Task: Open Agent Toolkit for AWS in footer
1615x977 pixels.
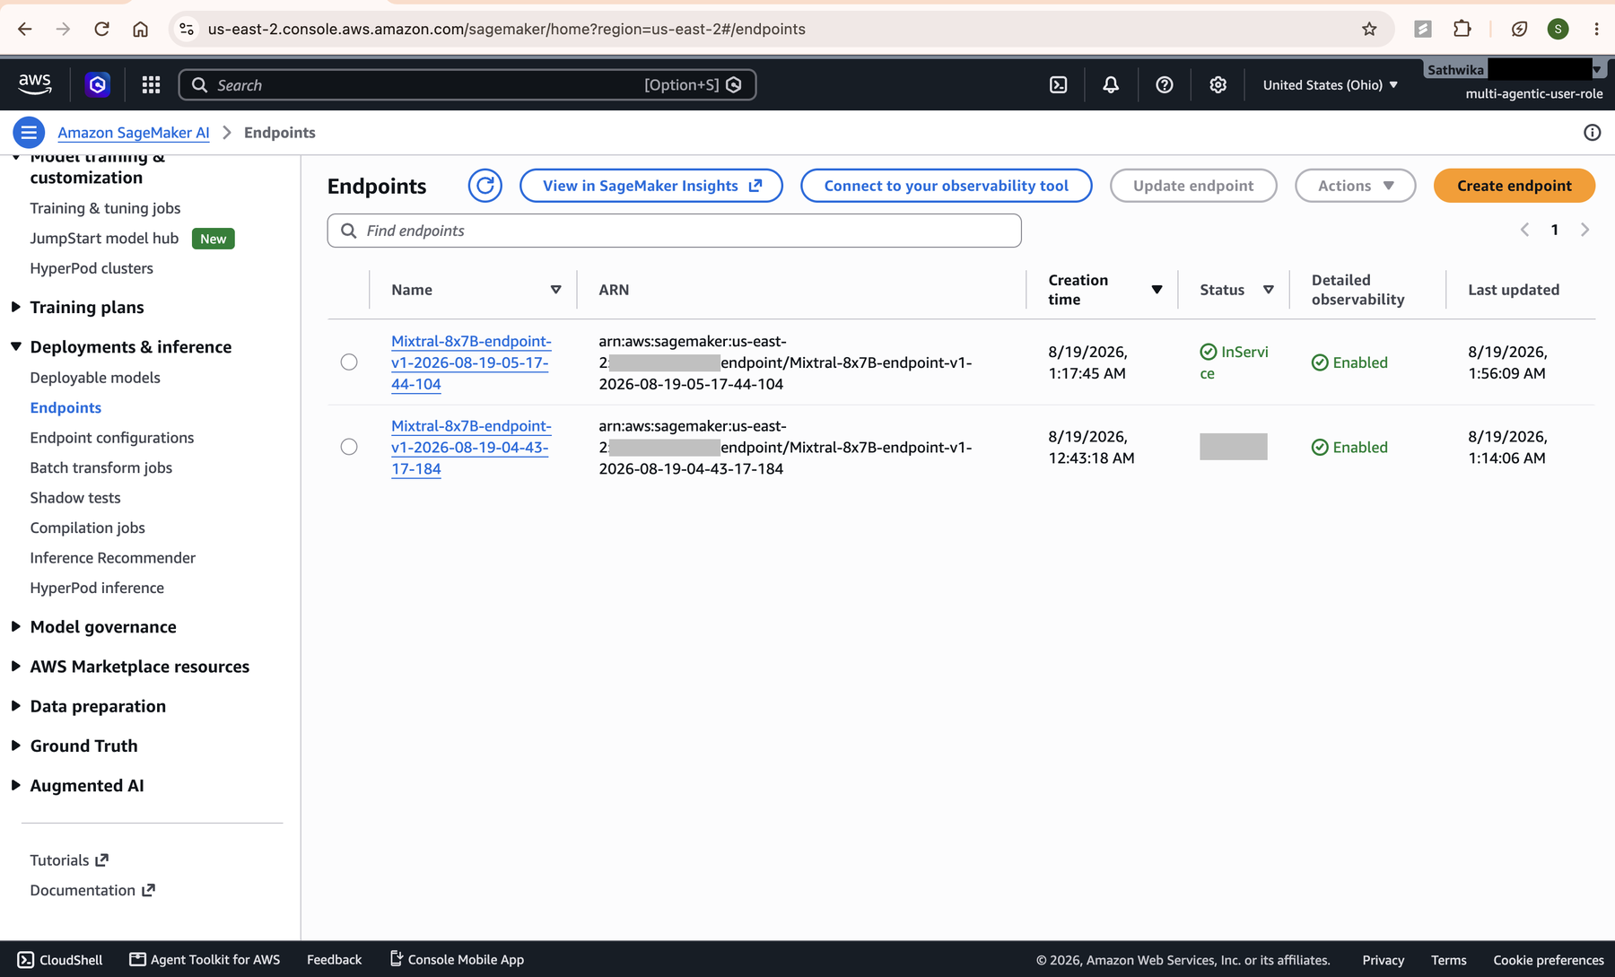Action: (x=205, y=960)
